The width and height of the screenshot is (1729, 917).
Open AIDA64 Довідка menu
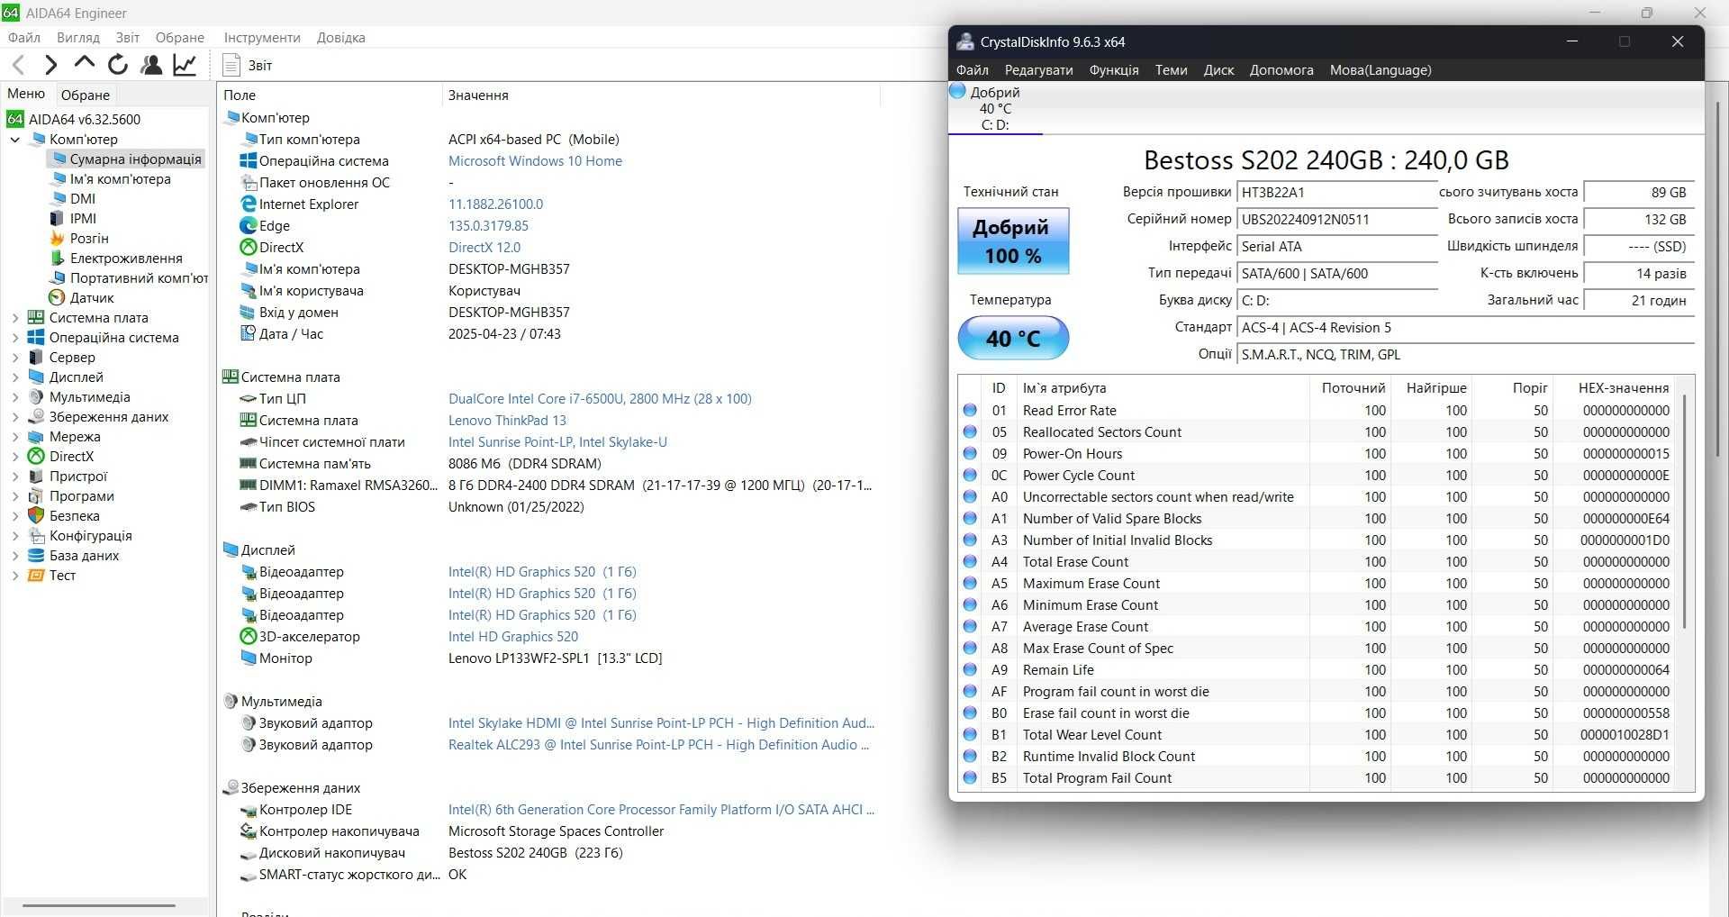341,38
